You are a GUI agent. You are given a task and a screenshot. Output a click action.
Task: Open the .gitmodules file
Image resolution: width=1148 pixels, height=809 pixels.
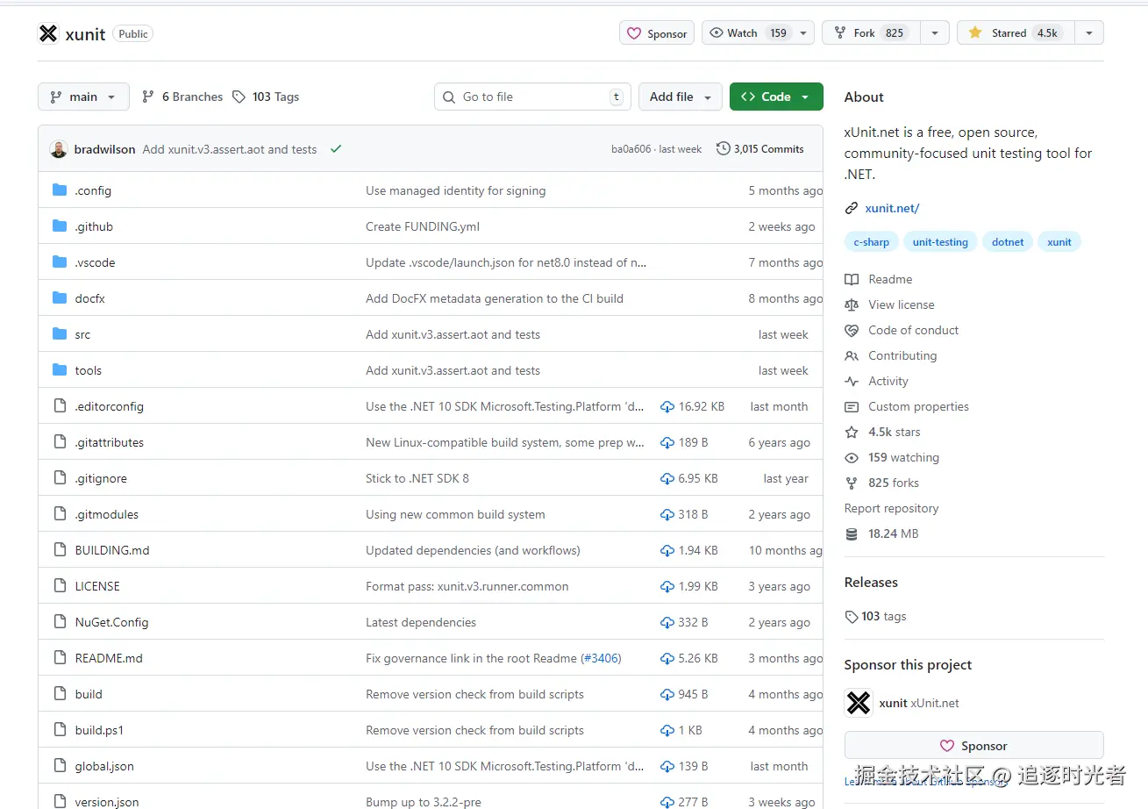pyautogui.click(x=107, y=514)
